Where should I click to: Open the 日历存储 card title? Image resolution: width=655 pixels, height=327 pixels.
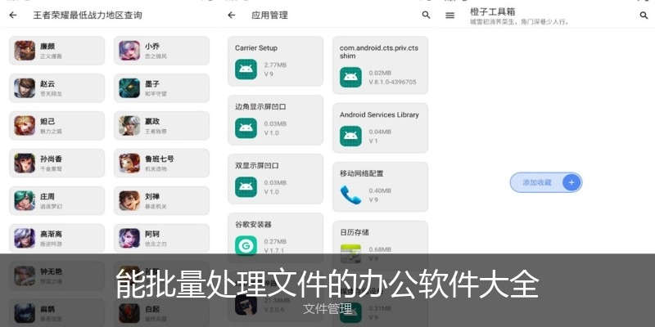point(355,232)
